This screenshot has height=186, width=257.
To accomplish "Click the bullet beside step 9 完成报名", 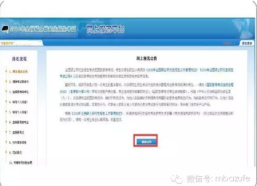I will click(x=6, y=152).
